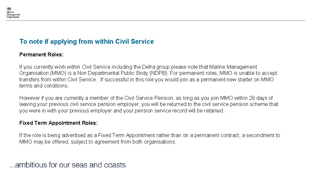Click the line starting 'Organisation (MMO) is a Non'

[148, 73]
